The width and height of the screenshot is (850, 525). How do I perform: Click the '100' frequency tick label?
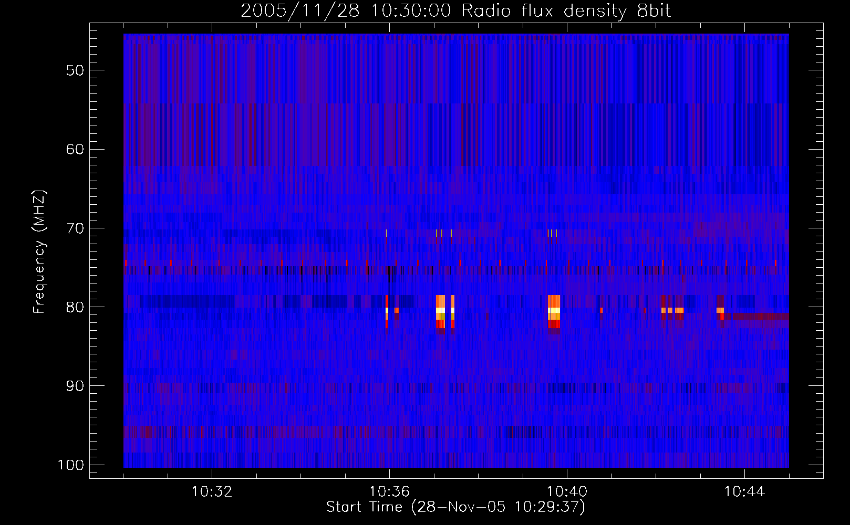point(70,465)
